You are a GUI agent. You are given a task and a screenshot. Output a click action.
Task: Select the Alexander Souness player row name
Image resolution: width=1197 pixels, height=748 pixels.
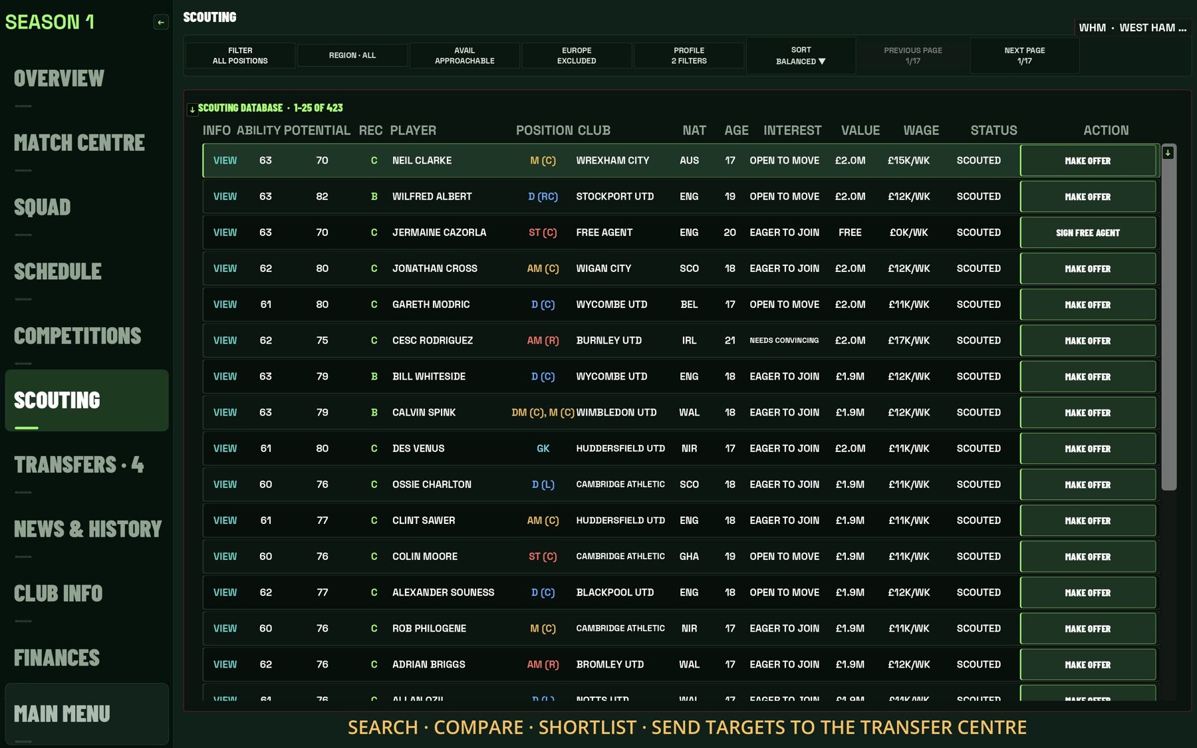(x=443, y=592)
